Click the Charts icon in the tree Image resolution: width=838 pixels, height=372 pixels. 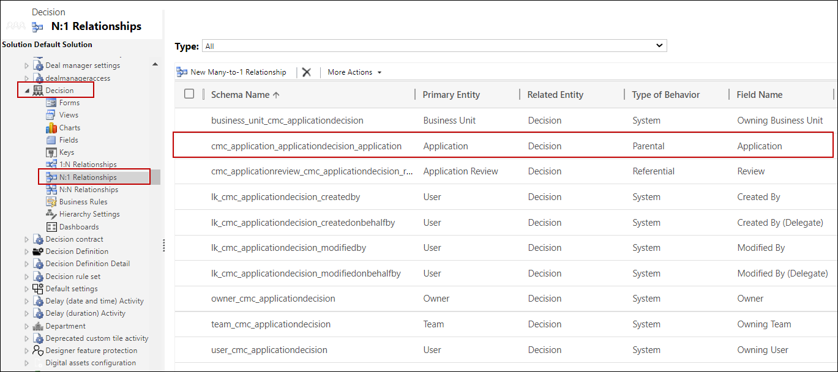51,128
